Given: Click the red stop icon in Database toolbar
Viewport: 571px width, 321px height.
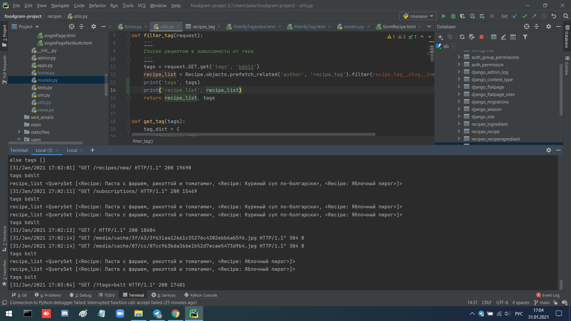Looking at the screenshot, I should click(481, 37).
